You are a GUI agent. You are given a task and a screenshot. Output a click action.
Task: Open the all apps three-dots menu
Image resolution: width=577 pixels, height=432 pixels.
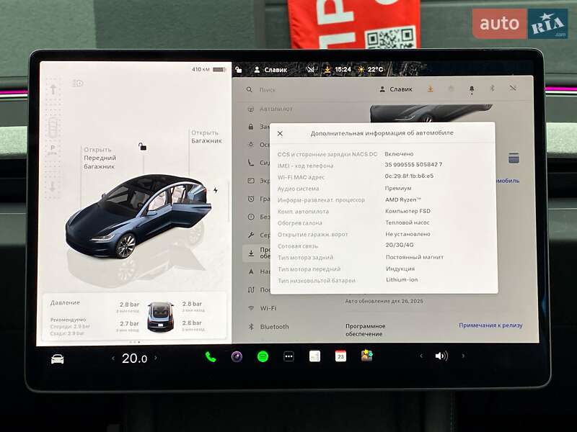(289, 356)
